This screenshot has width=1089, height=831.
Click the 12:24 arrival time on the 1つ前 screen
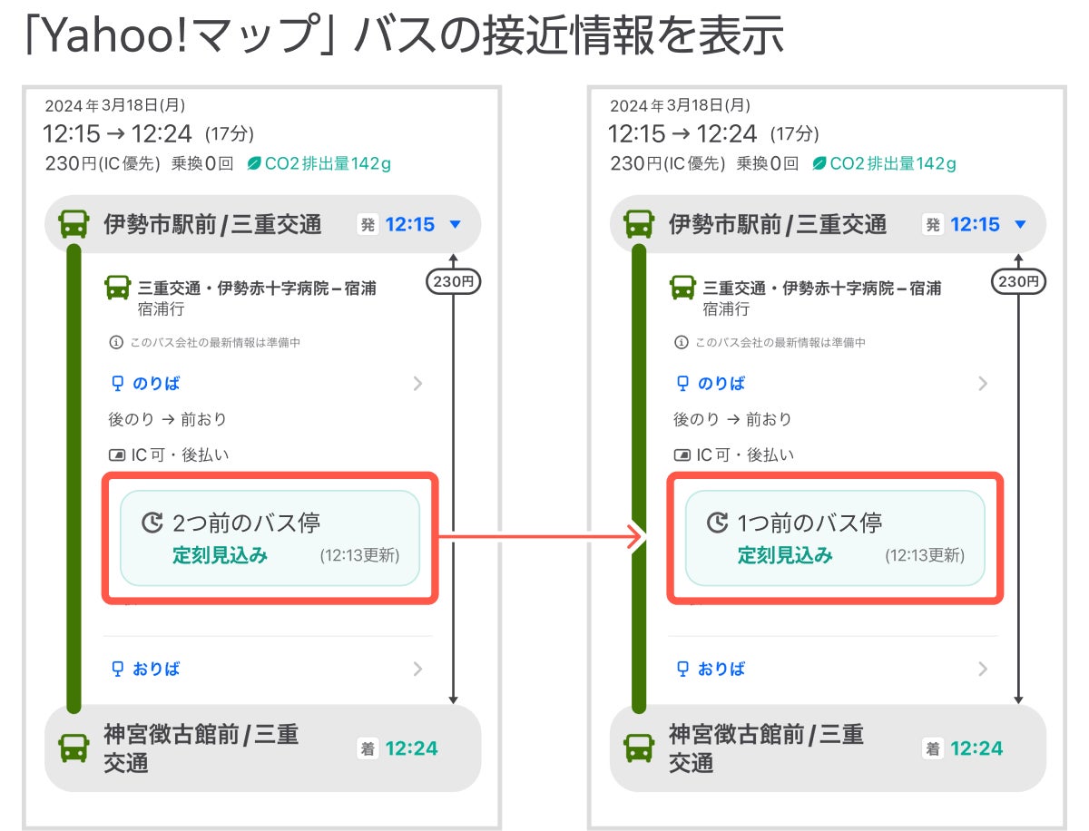point(977,748)
